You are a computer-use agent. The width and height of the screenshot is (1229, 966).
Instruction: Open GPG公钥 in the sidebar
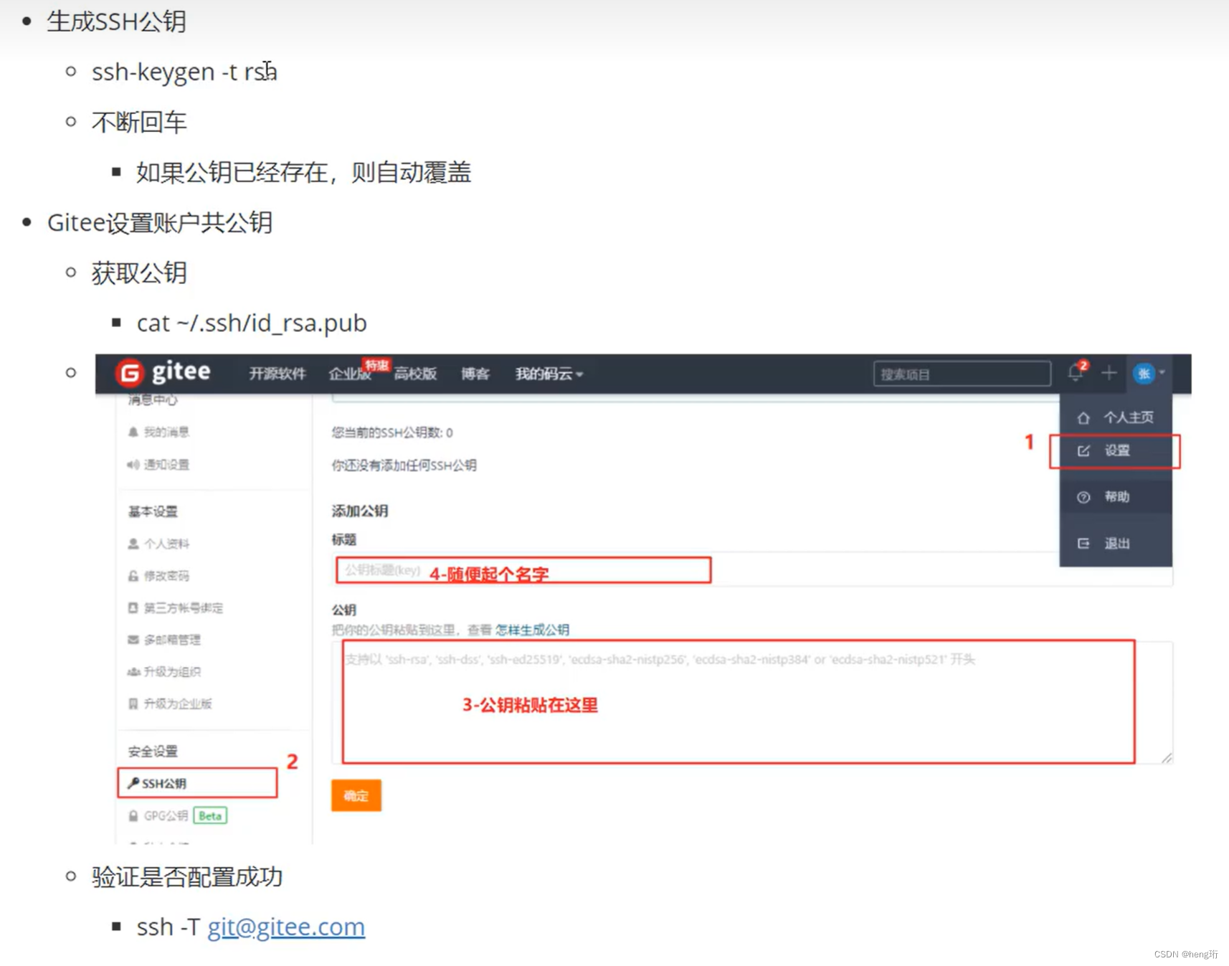(166, 816)
